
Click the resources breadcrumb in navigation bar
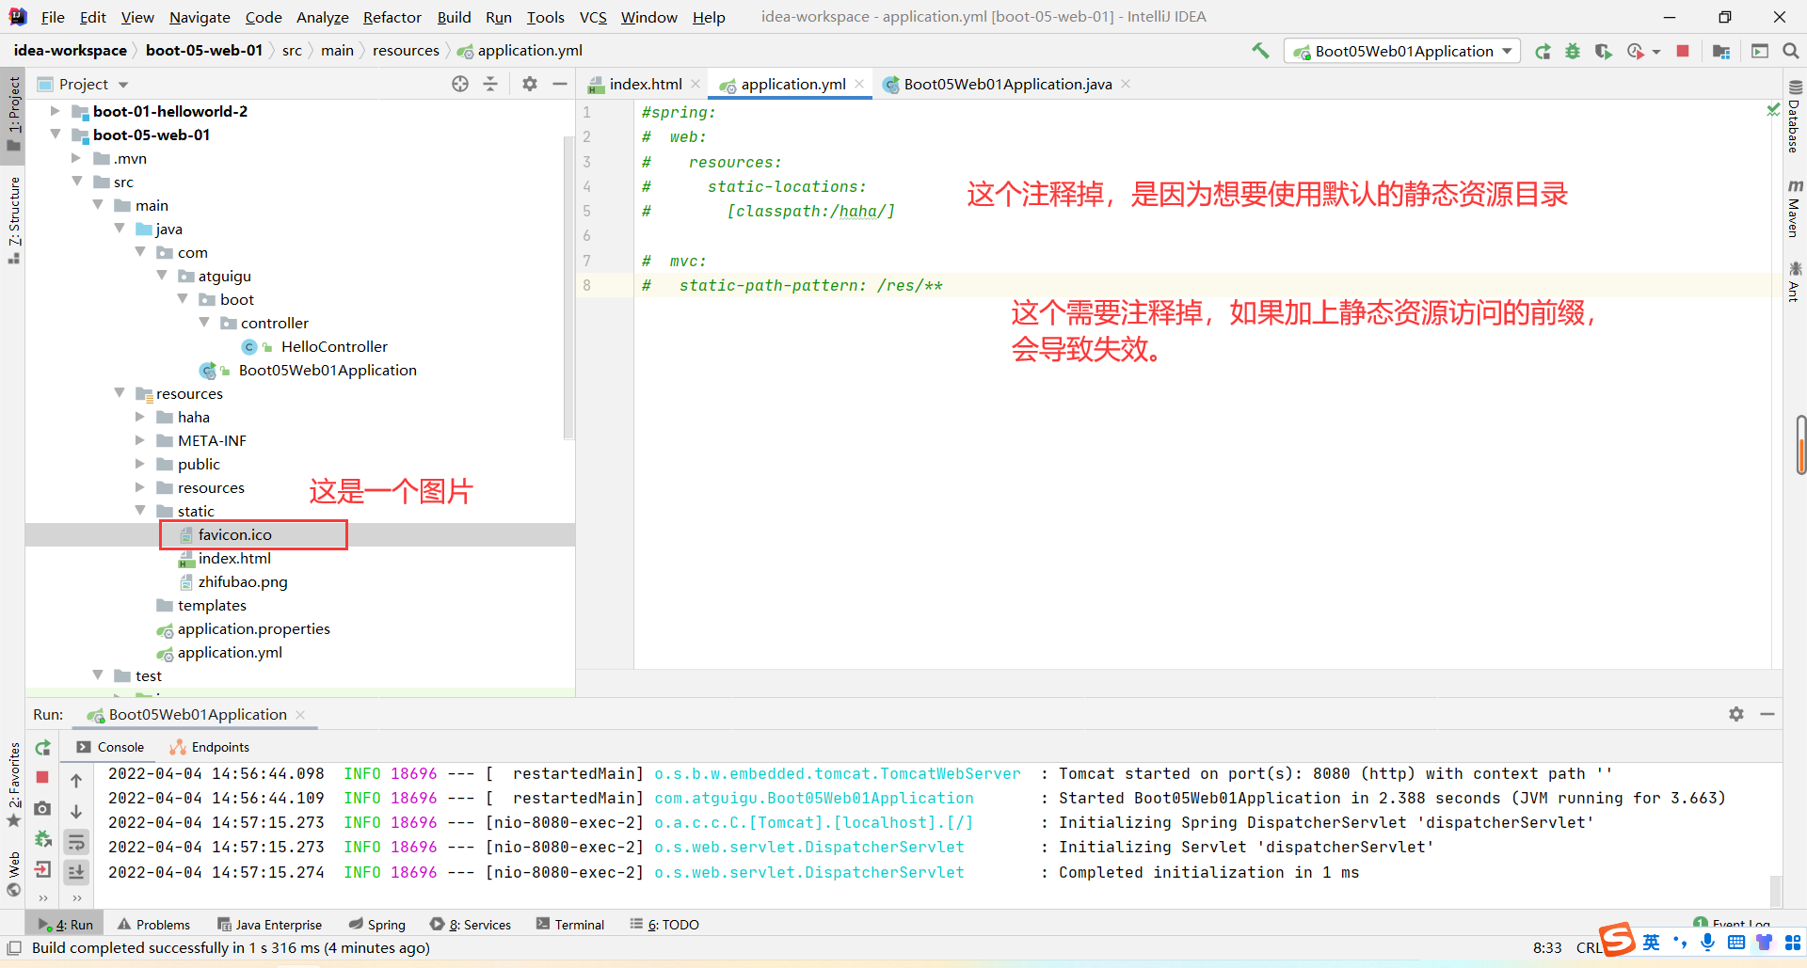pos(406,51)
